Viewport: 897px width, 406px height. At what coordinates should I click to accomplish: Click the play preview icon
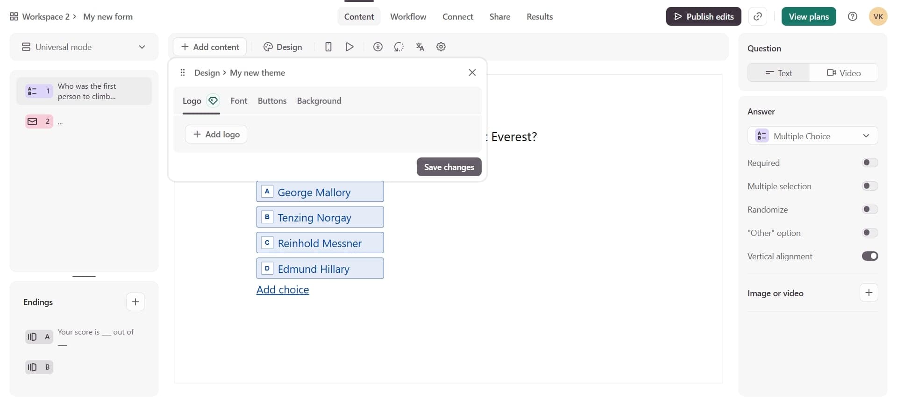tap(349, 47)
